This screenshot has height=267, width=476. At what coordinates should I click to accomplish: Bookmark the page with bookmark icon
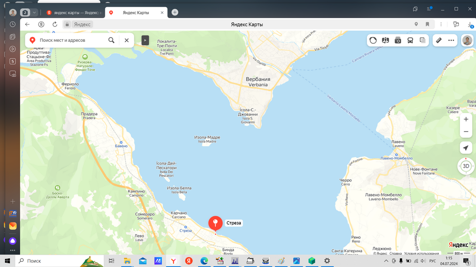pos(427,24)
